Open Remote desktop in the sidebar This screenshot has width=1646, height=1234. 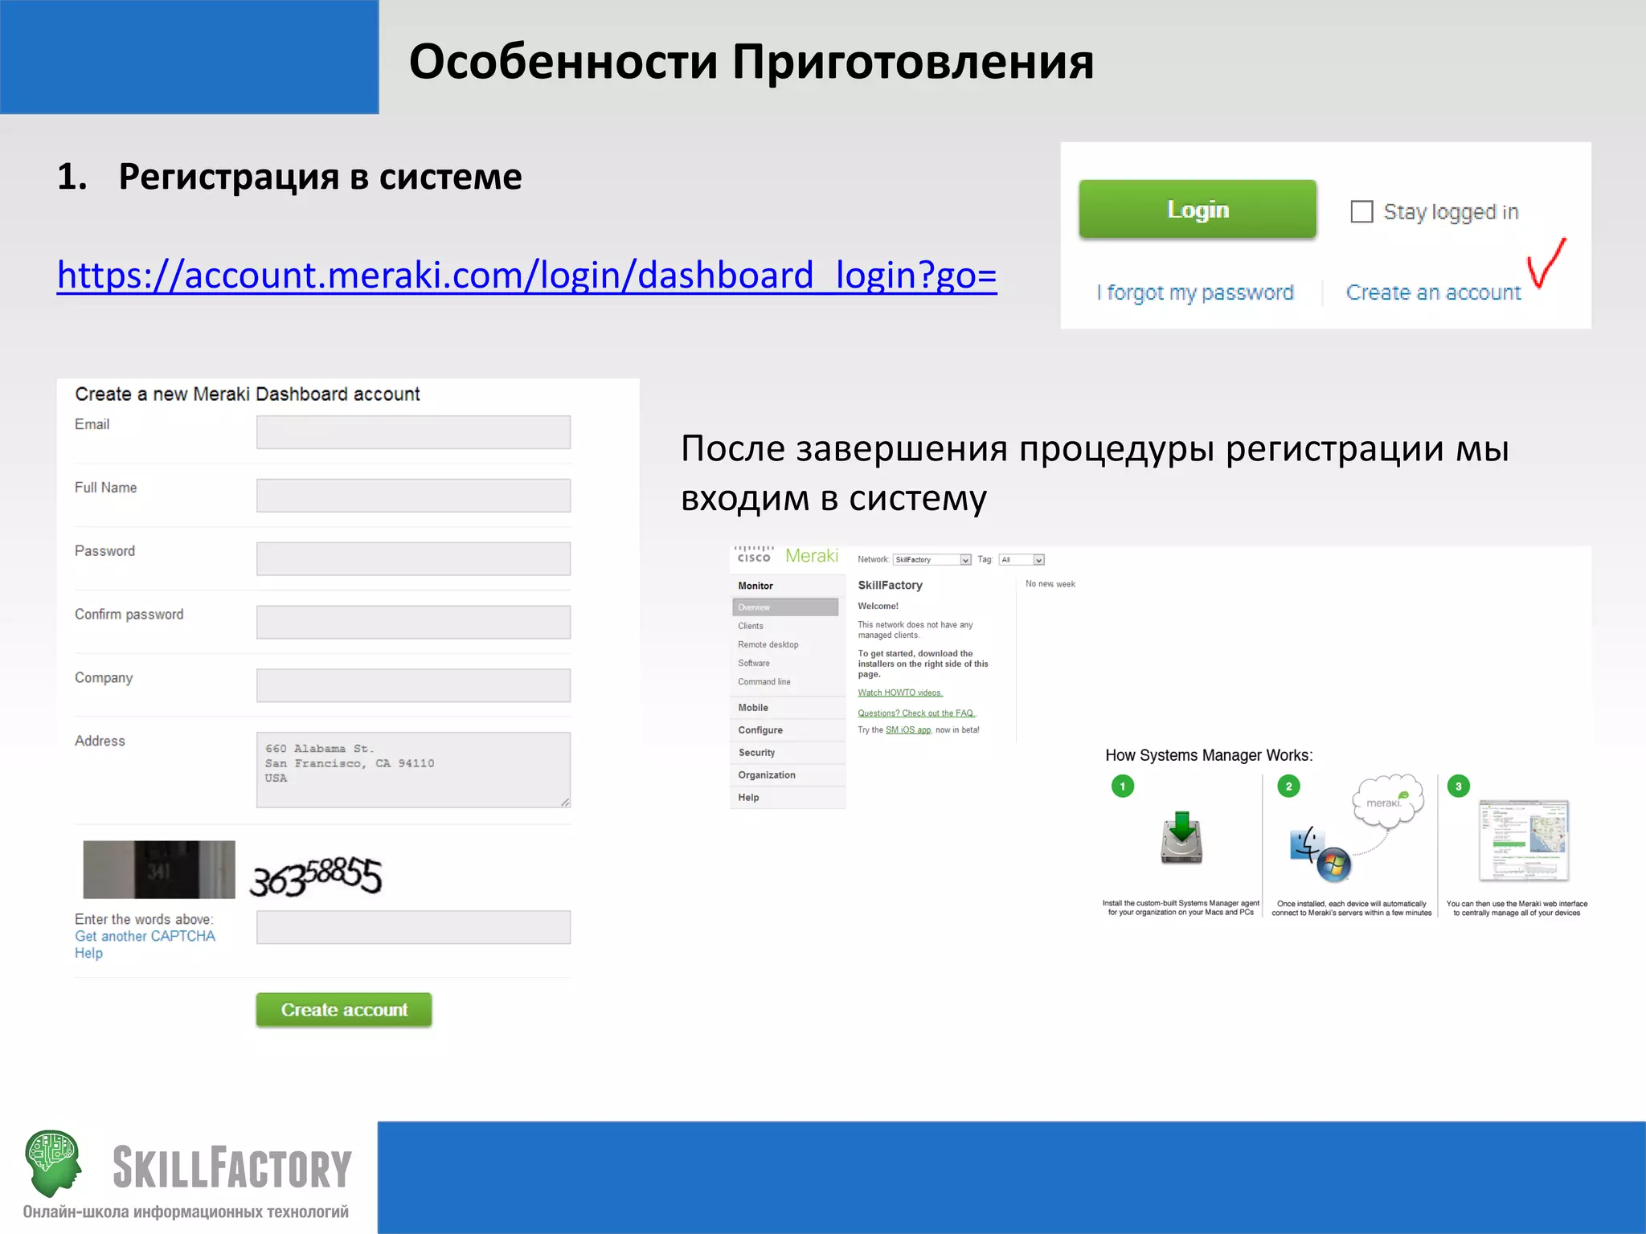[x=768, y=644]
